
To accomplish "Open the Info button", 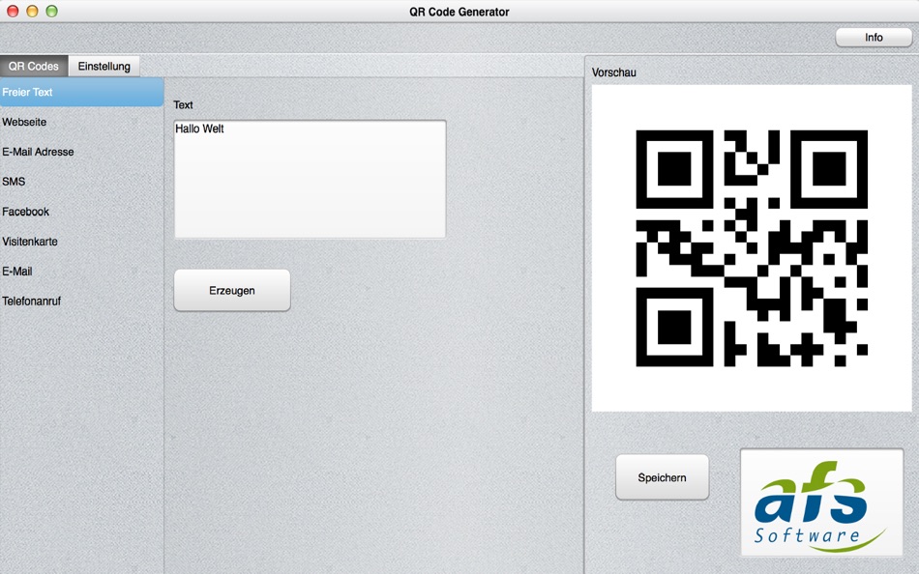I will tap(874, 38).
